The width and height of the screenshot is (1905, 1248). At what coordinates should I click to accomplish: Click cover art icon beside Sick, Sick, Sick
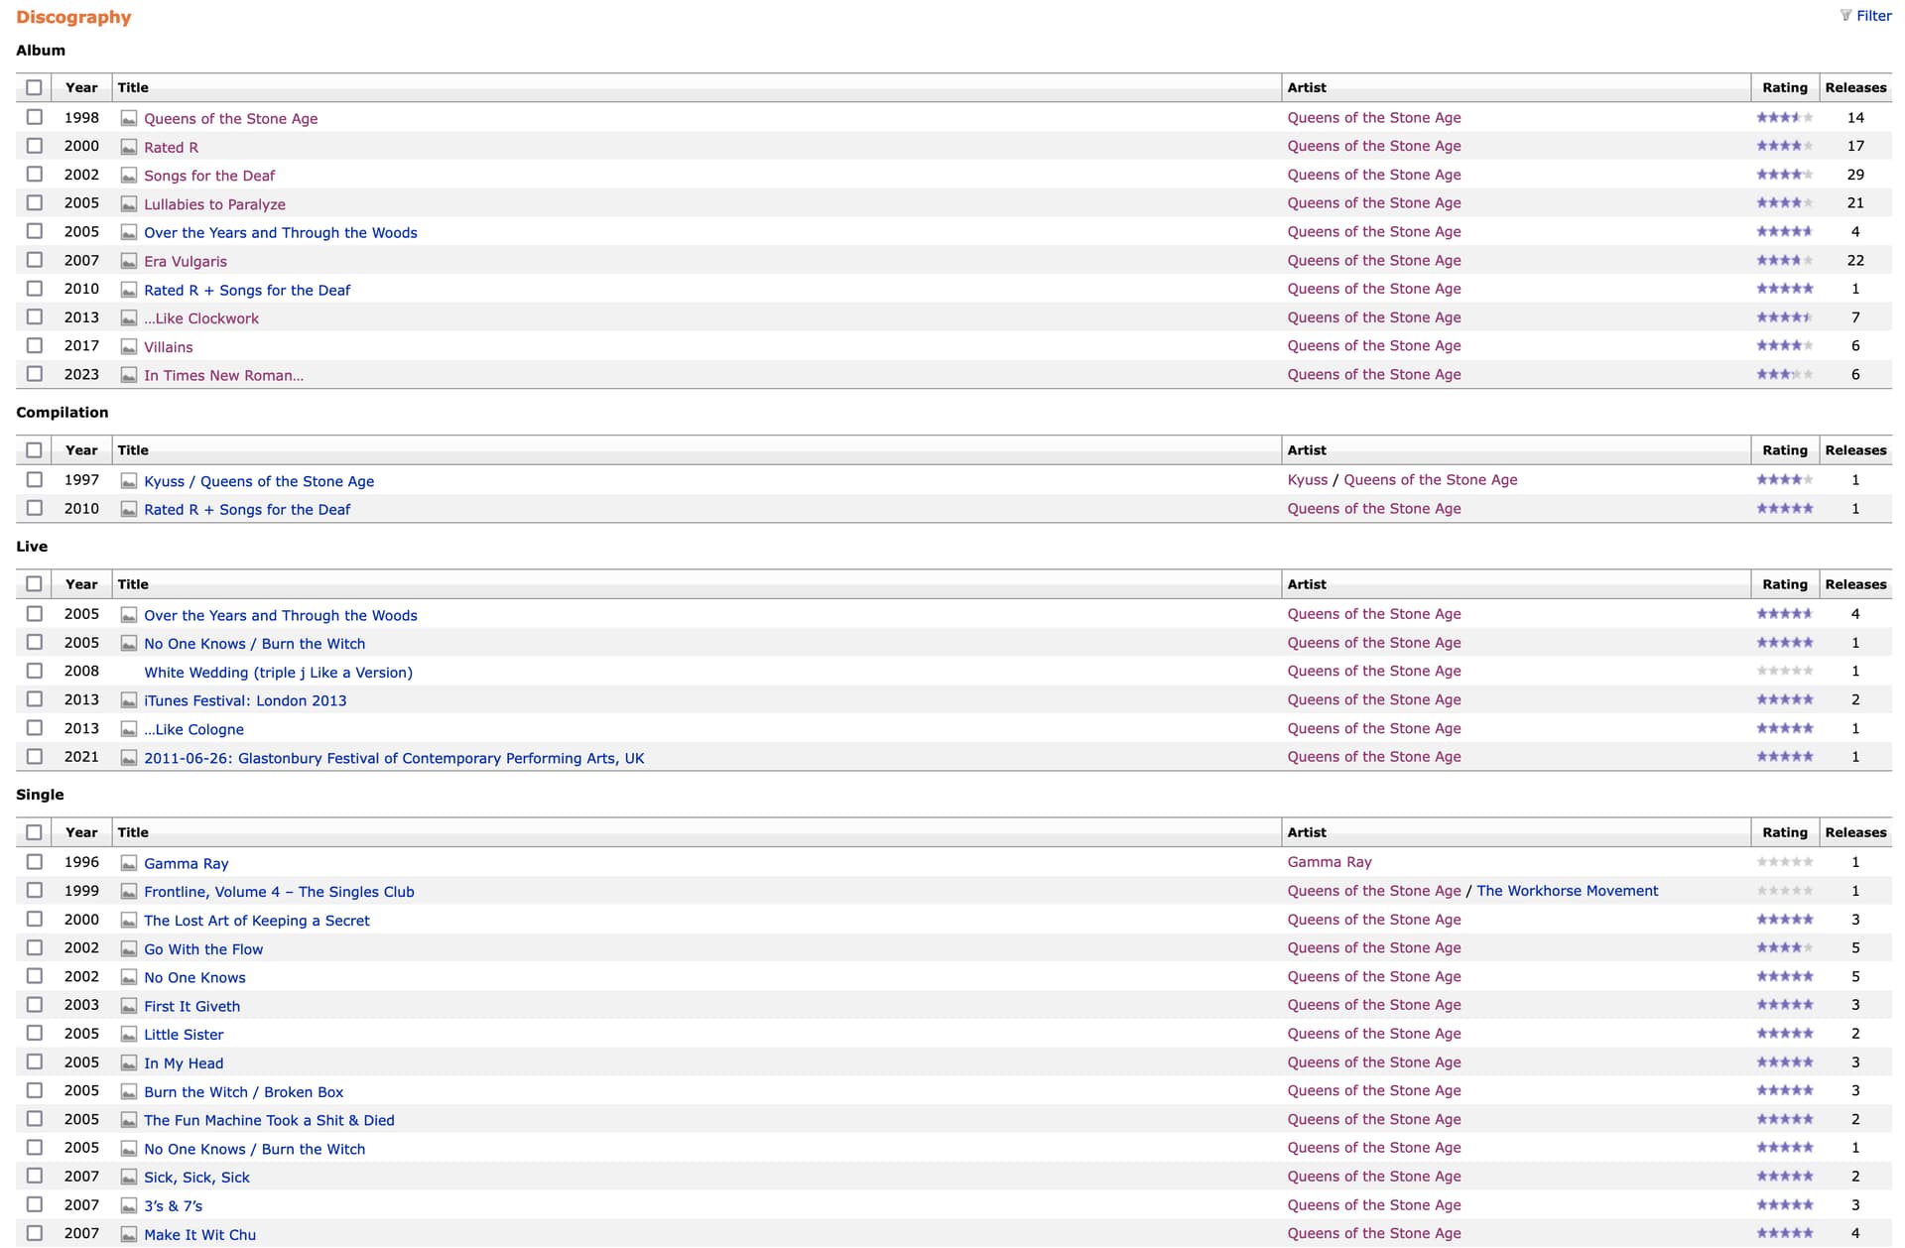[129, 1178]
